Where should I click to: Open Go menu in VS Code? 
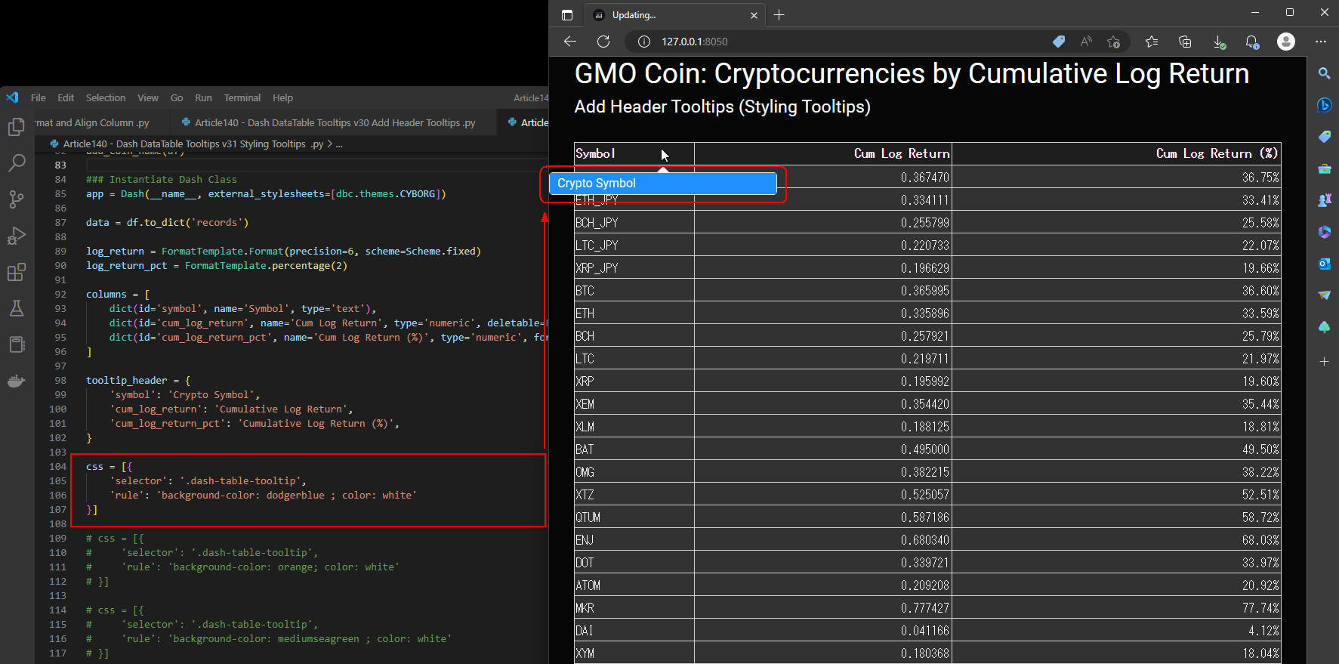[177, 97]
